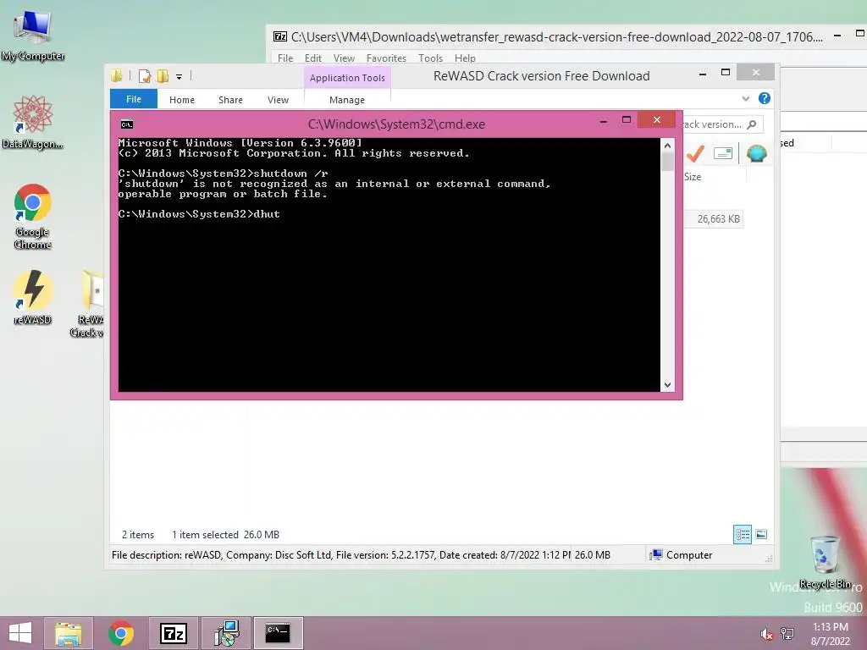The height and width of the screenshot is (650, 867).
Task: Click the cmd window system menu icon
Action: tap(127, 124)
